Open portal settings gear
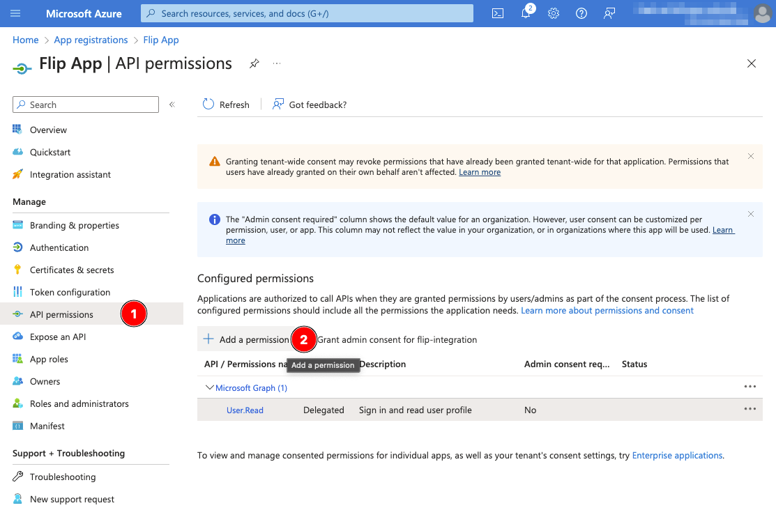 (554, 13)
